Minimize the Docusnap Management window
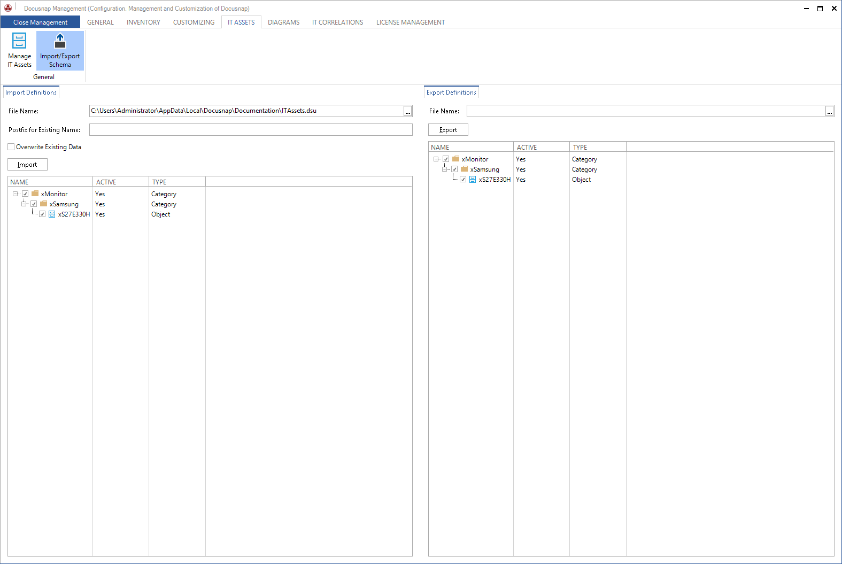This screenshot has width=842, height=564. [806, 8]
